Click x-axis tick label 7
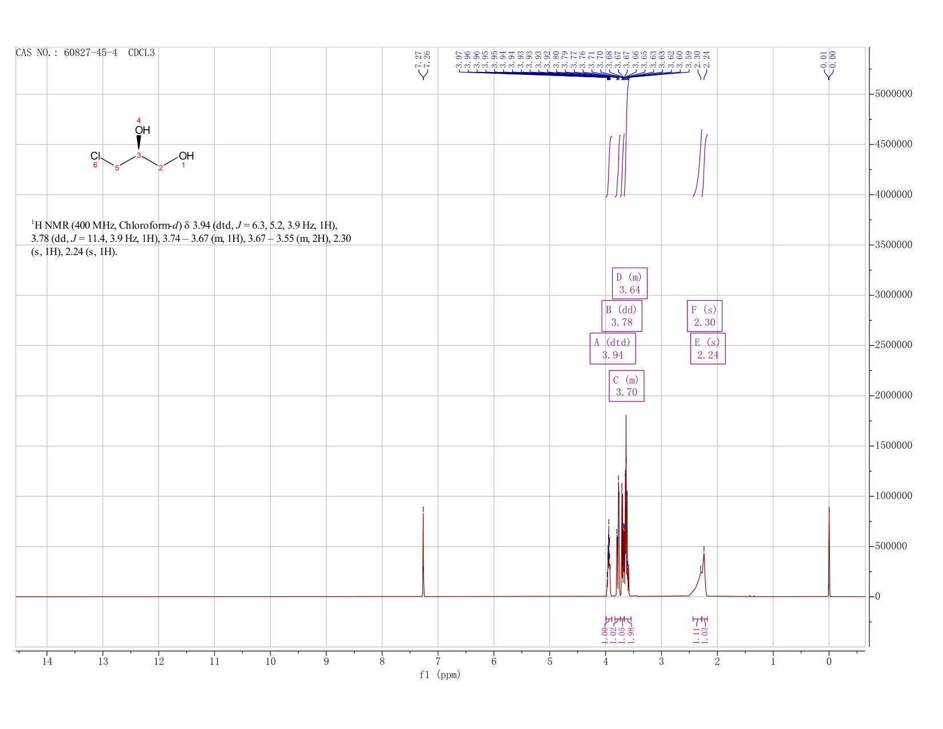943x729 pixels. [438, 661]
